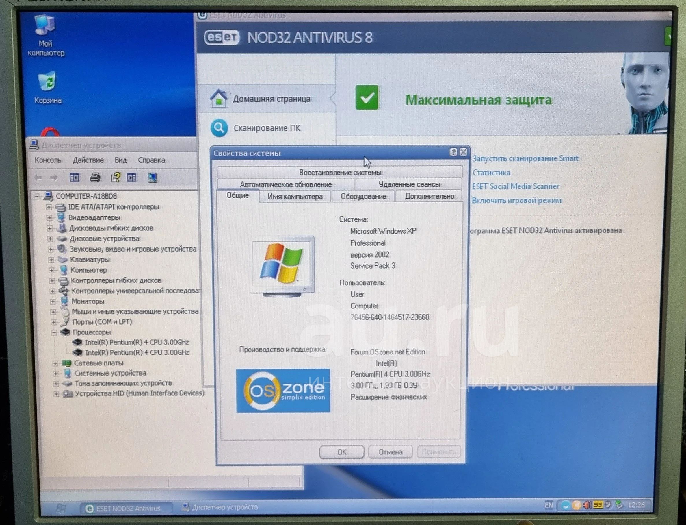Click Отмена in the Свойства системы dialog
The height and width of the screenshot is (525, 686).
[x=390, y=452]
